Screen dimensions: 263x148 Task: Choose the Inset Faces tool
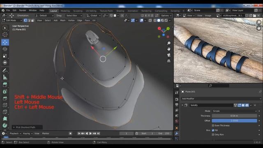[5, 92]
